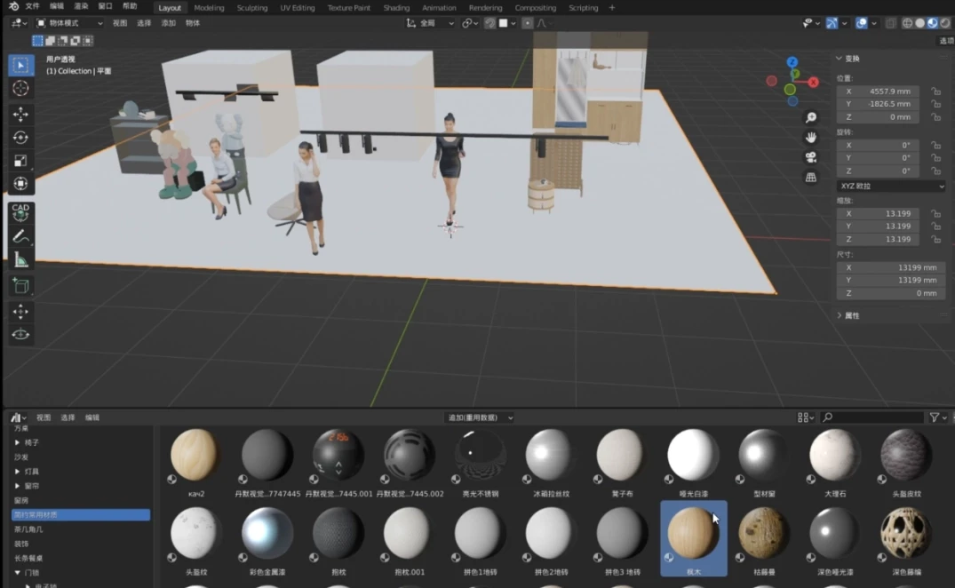Select 茶几角几 category in asset list
The height and width of the screenshot is (588, 955).
28,529
